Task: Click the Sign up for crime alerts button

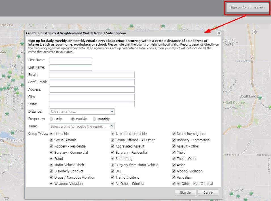Action: tap(247, 8)
